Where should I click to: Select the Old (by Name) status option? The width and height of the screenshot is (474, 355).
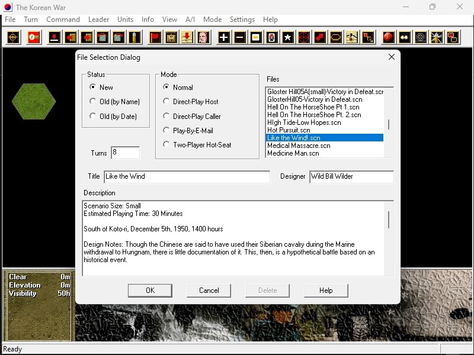pyautogui.click(x=92, y=102)
